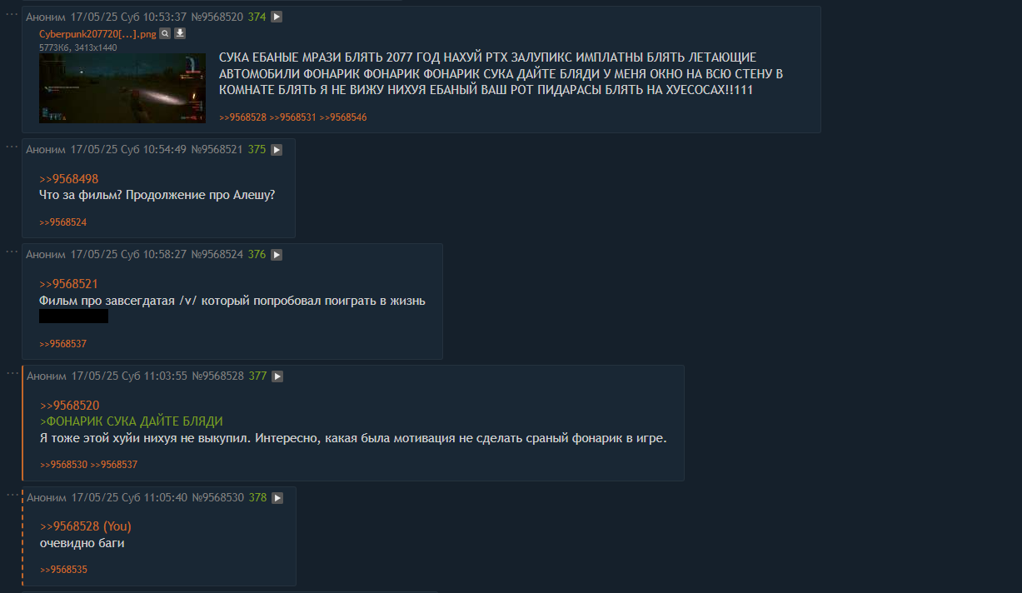Click the play icon on post №9568524

tap(277, 255)
